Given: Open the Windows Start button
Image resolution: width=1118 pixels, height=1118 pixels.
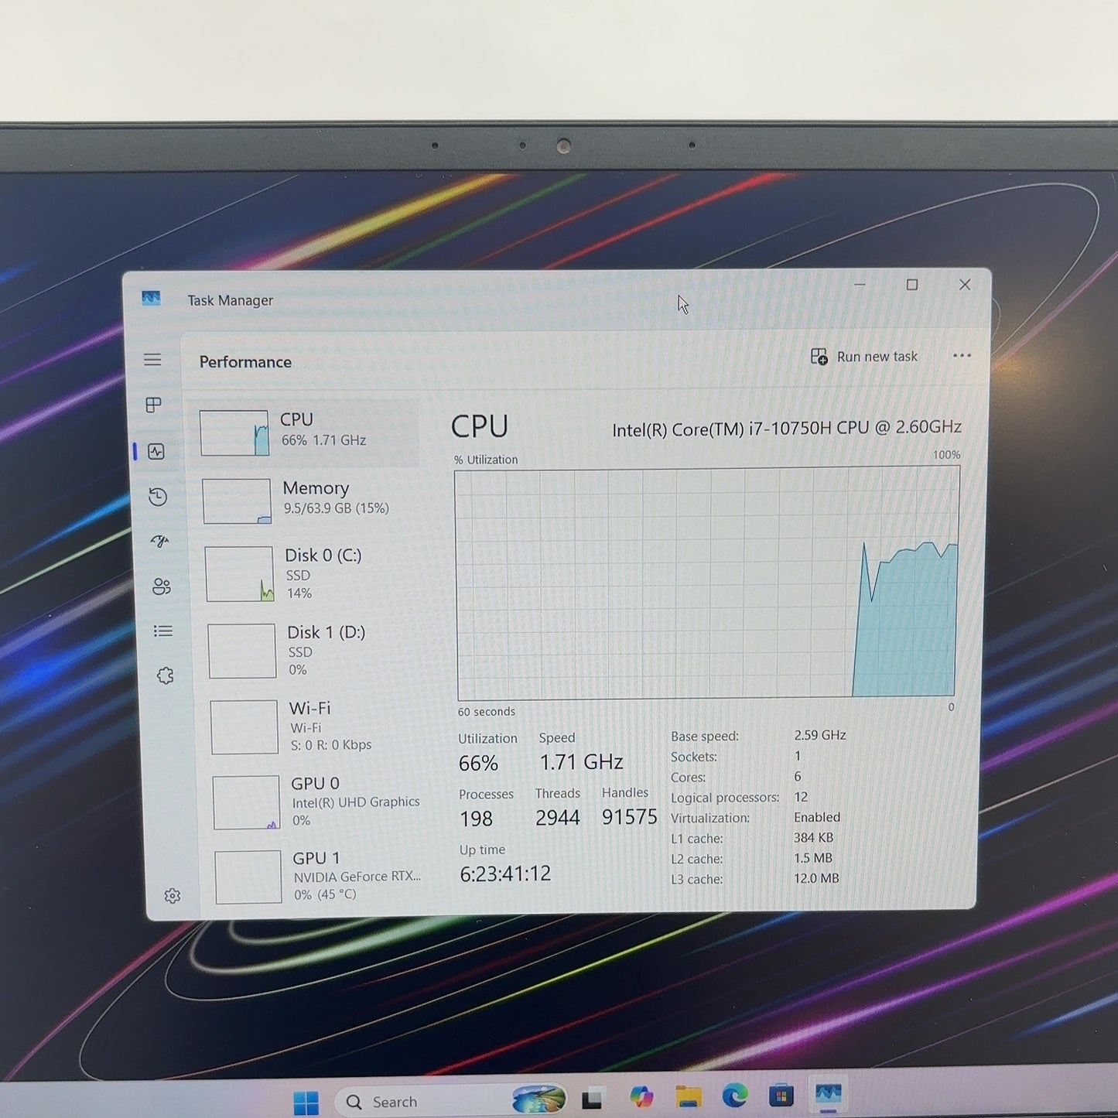Looking at the screenshot, I should (x=306, y=1103).
